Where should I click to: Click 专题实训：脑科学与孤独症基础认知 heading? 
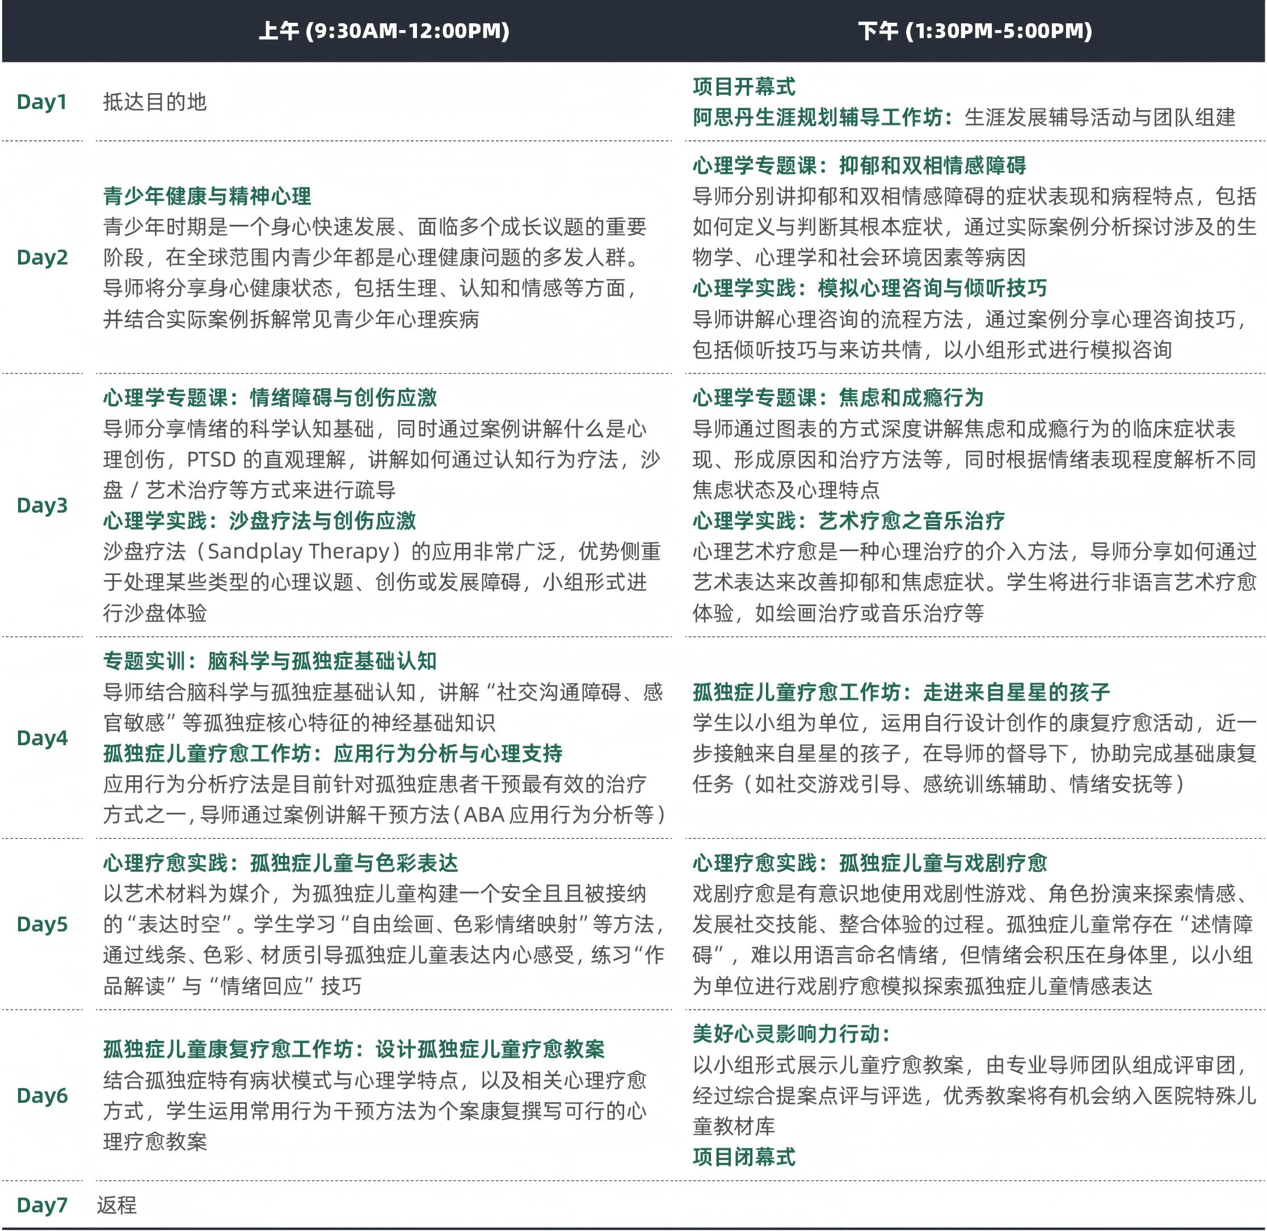(x=270, y=661)
